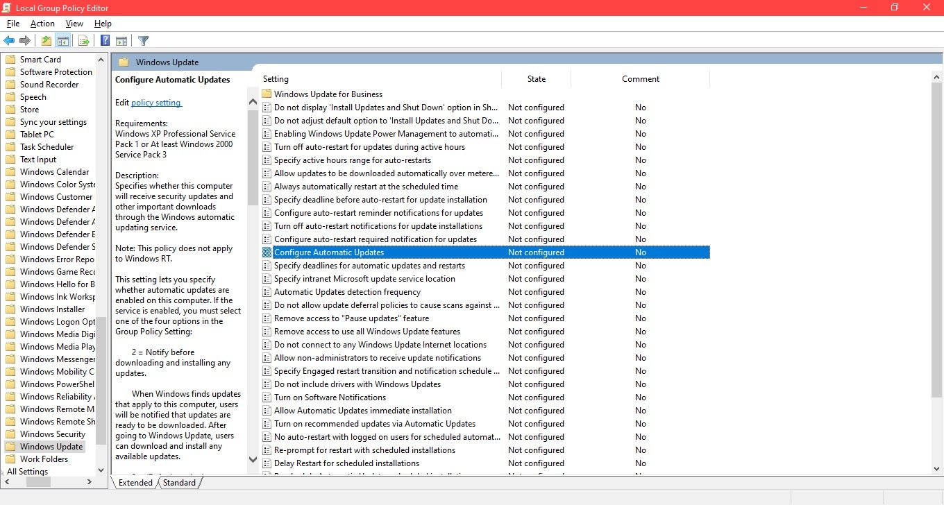
Task: Go back using the blue Back arrow
Action: 9,41
